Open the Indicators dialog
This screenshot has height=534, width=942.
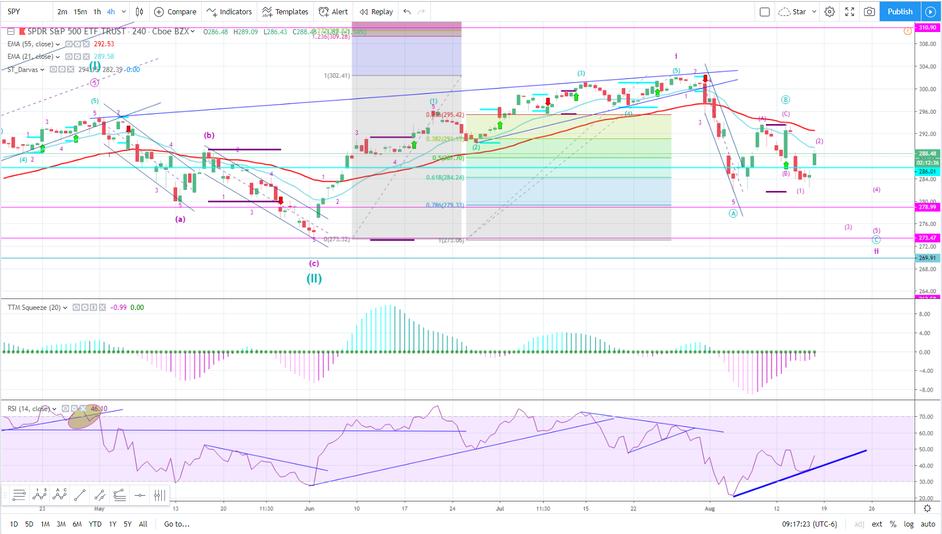pyautogui.click(x=229, y=11)
